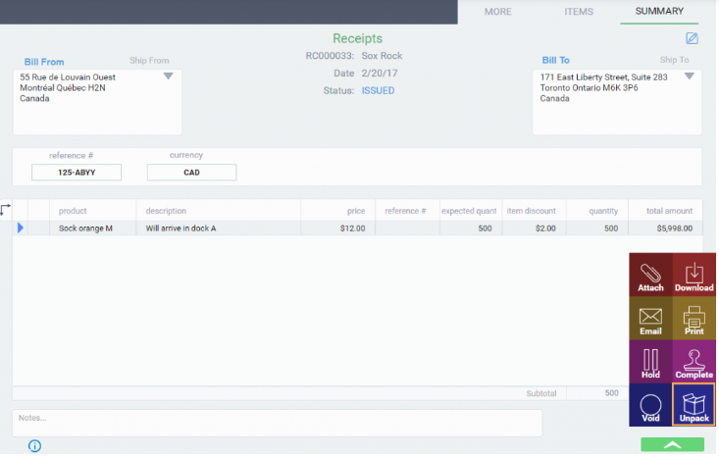Click into the Notes field
Viewport: 719px width, 456px height.
tap(279, 425)
